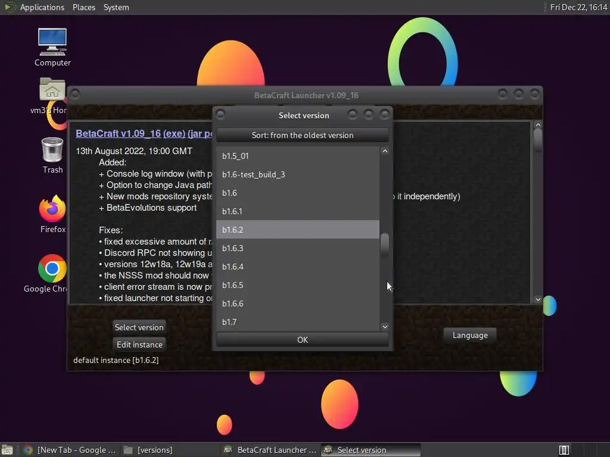
Task: Open the (exe) download link
Action: coord(174,133)
